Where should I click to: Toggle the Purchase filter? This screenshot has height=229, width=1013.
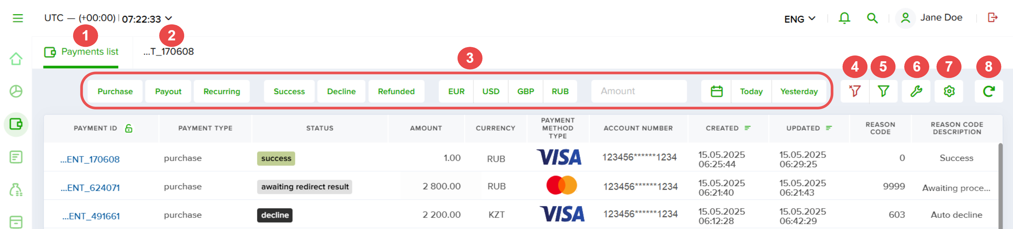(x=115, y=91)
